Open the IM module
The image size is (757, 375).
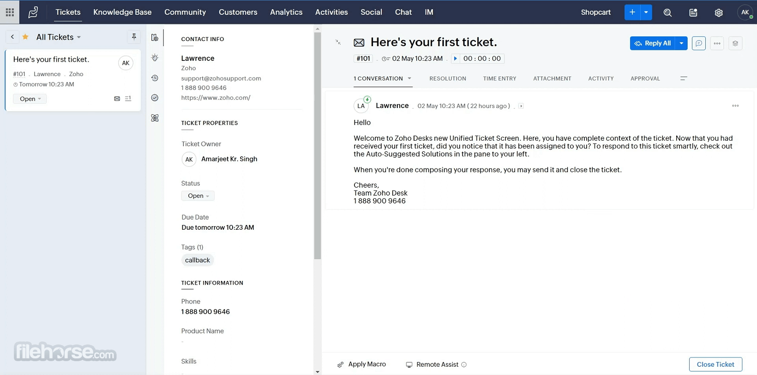[x=429, y=12]
